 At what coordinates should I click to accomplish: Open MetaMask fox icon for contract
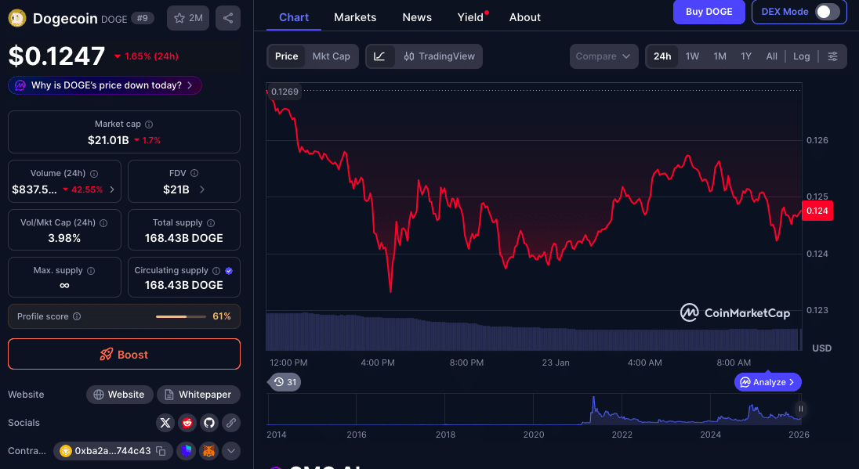(x=208, y=451)
